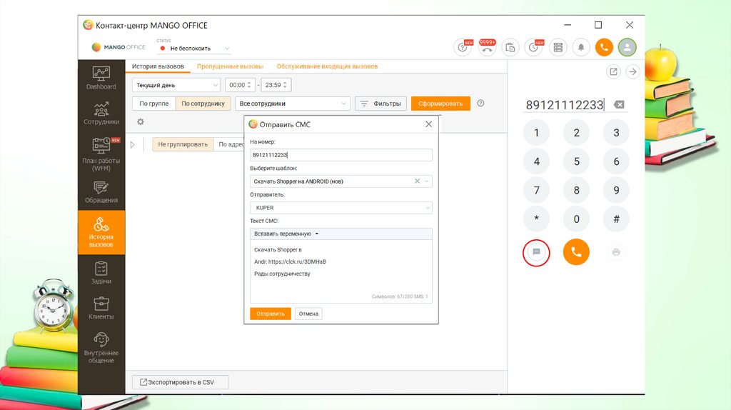Open the user profile avatar
Viewport: 731px width, 410px height.
pyautogui.click(x=627, y=47)
